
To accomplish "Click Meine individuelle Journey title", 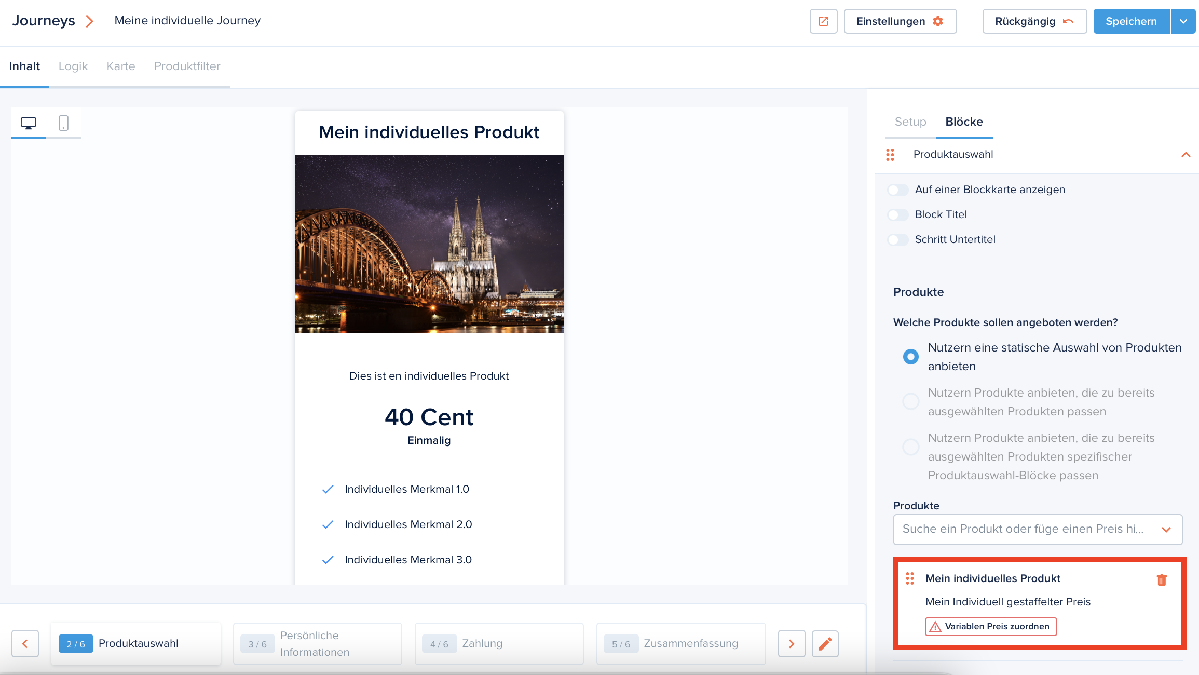I will pos(187,21).
